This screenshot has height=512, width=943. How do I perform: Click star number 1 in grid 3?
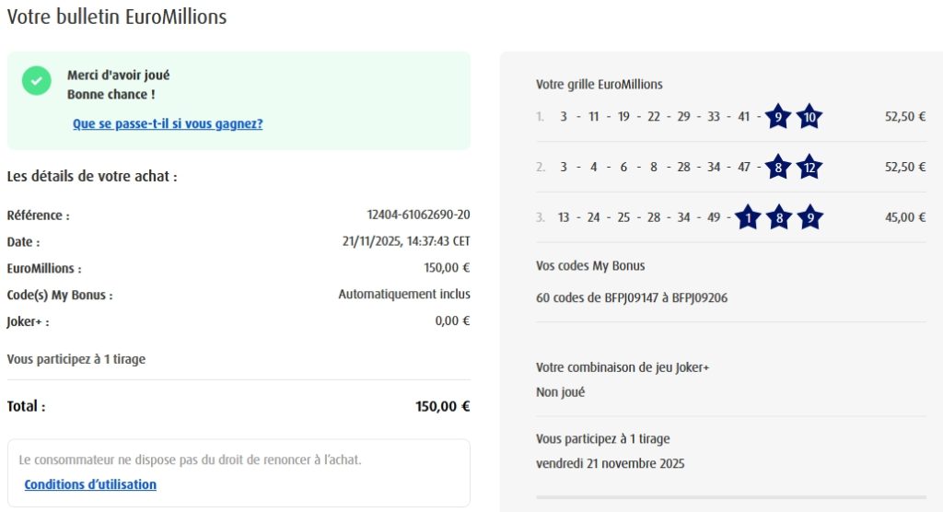747,217
